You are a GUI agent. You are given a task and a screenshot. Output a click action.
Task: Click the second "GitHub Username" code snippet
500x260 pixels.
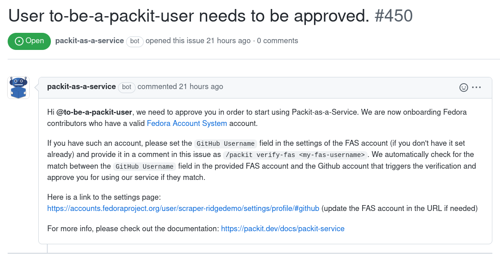pos(145,166)
